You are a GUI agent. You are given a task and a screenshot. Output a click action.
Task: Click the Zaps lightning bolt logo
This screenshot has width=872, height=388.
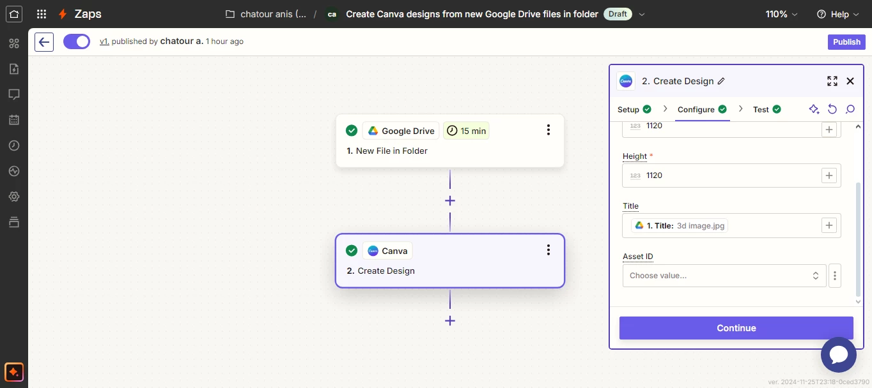click(x=63, y=14)
